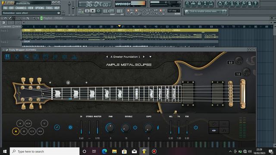Click the CAPO knob
The height and width of the screenshot is (155, 276).
coord(148,128)
